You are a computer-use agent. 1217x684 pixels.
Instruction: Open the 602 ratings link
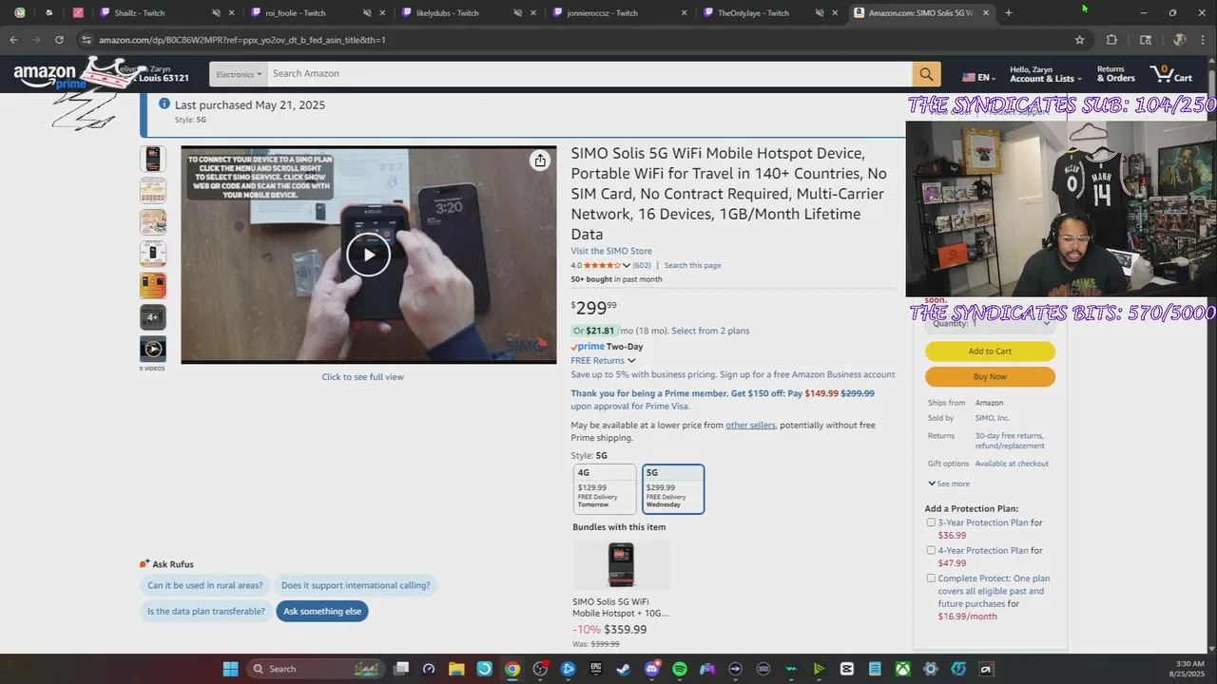[642, 265]
